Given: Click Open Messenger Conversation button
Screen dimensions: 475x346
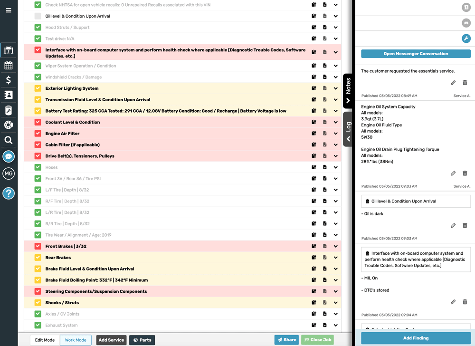Looking at the screenshot, I should click(416, 54).
